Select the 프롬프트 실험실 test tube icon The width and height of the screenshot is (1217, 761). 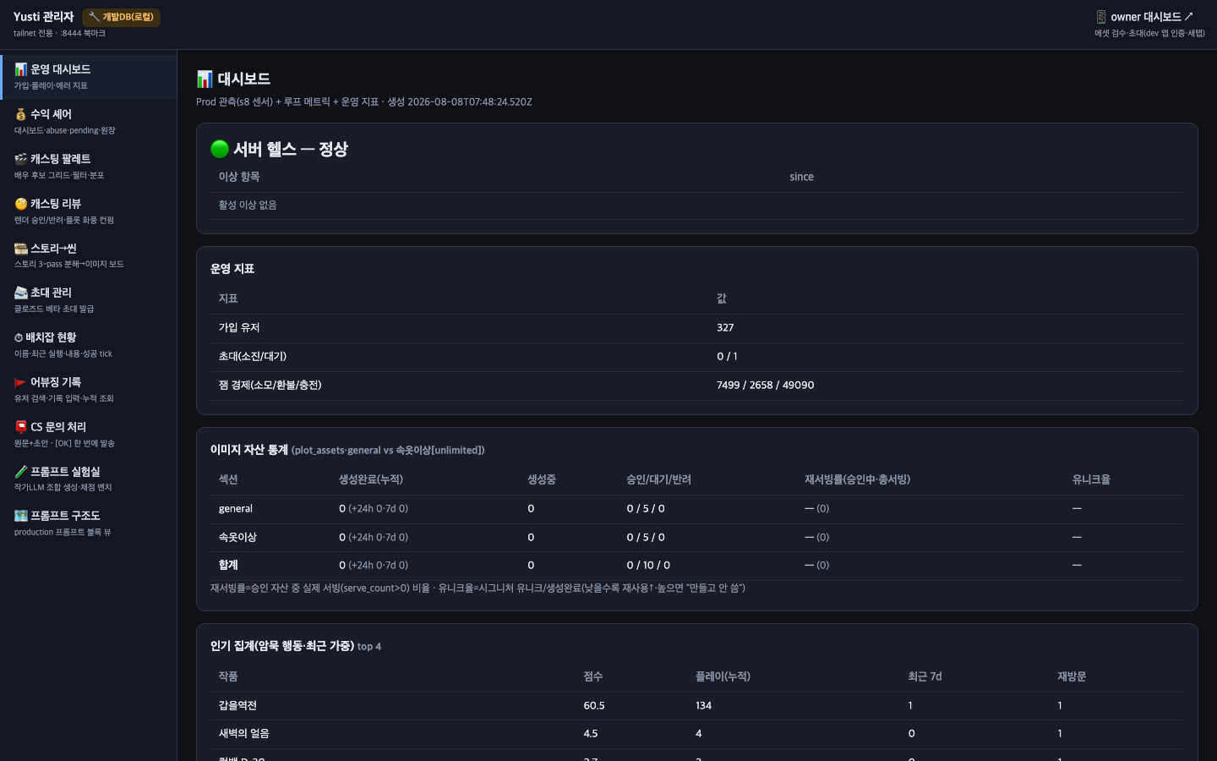click(x=20, y=472)
